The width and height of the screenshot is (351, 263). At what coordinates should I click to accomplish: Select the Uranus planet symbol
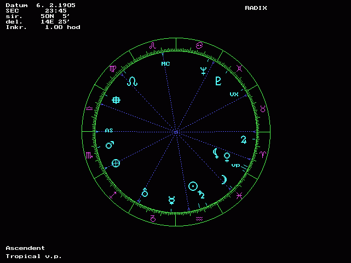145,192
